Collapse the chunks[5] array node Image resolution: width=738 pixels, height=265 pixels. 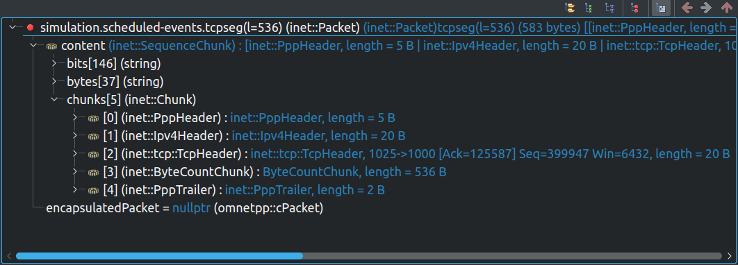pos(55,100)
